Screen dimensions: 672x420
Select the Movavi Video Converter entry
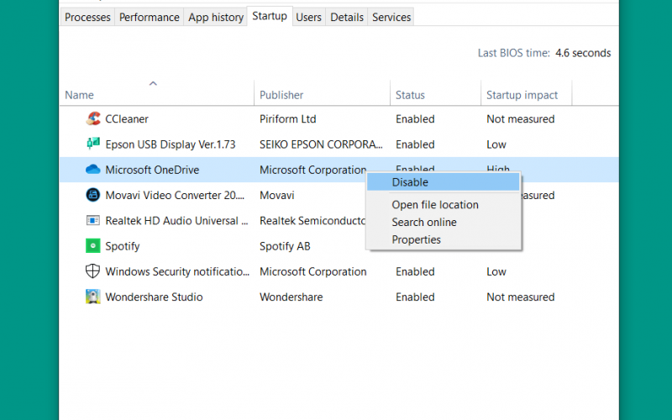pyautogui.click(x=175, y=195)
